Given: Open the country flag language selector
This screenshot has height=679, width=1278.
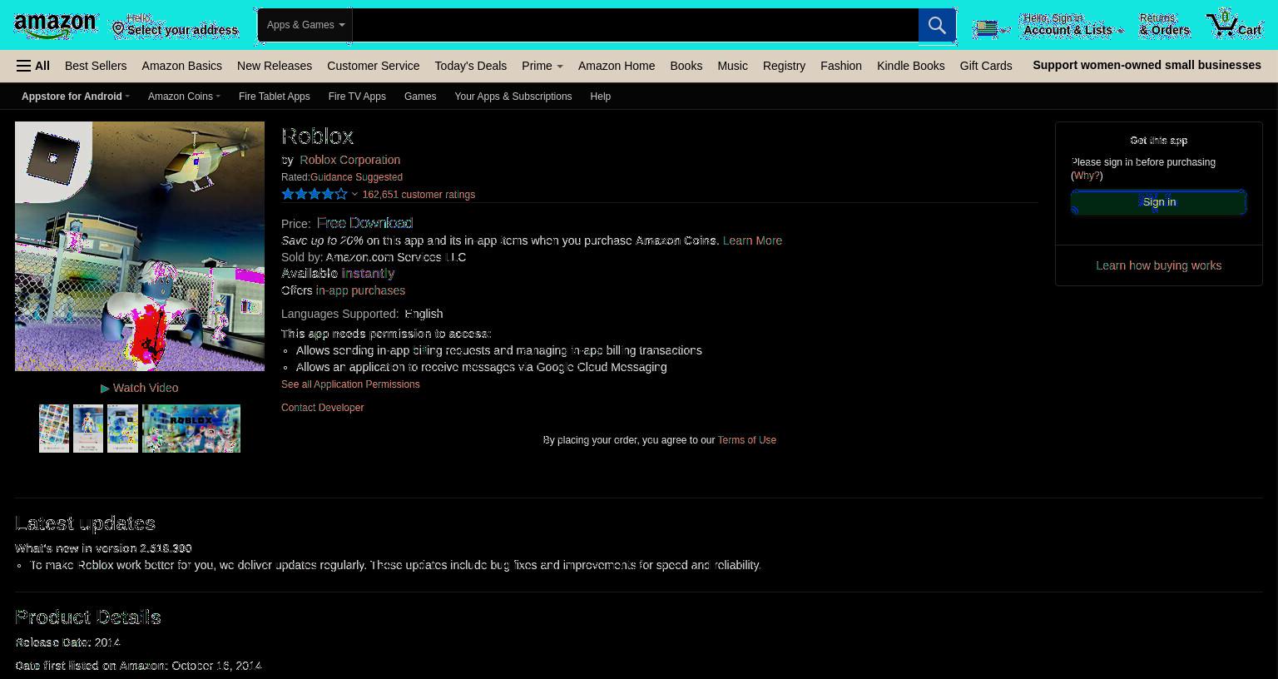Looking at the screenshot, I should pos(991,28).
